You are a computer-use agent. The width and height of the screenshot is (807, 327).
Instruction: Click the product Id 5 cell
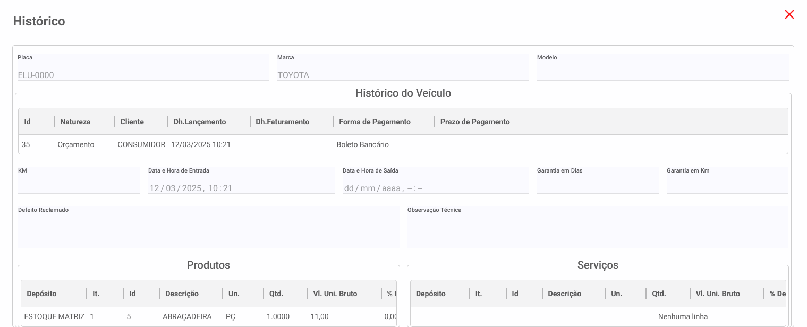129,316
